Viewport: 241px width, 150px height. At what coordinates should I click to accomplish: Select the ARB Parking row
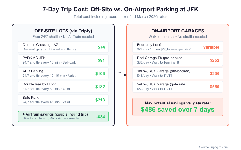(63, 73)
